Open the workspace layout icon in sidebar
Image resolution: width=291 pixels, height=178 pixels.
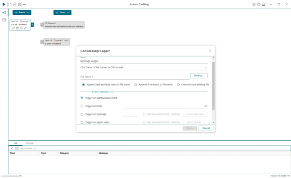click(x=4, y=20)
